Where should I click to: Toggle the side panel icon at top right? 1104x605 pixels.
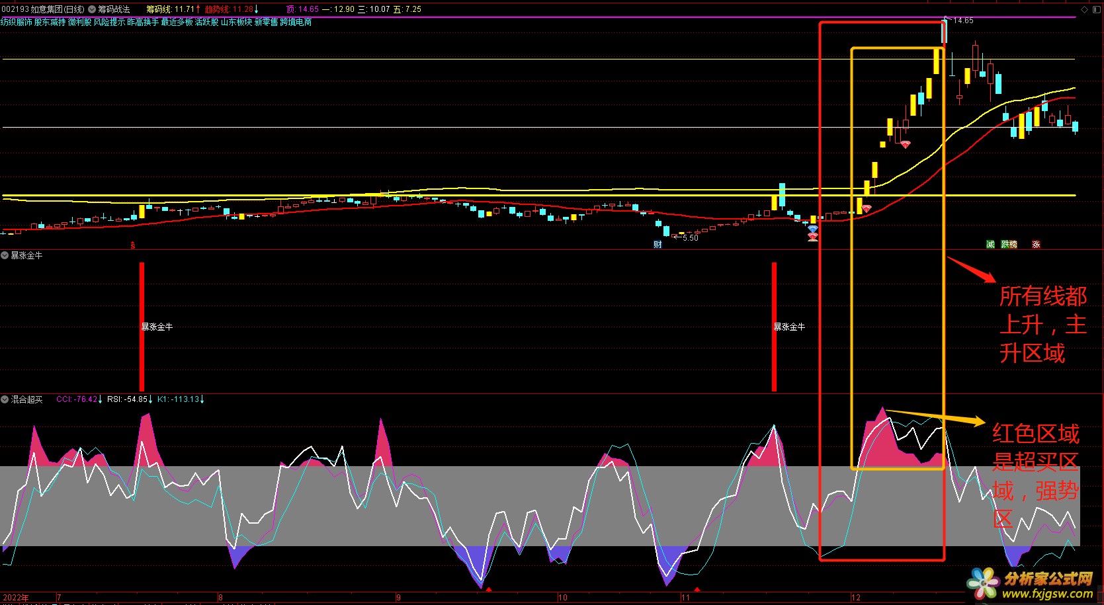coord(1097,9)
